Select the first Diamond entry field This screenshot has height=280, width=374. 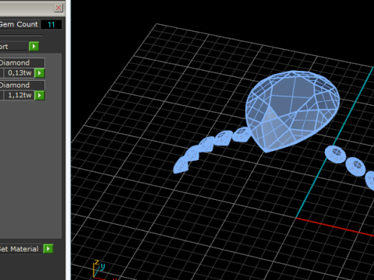[22, 63]
